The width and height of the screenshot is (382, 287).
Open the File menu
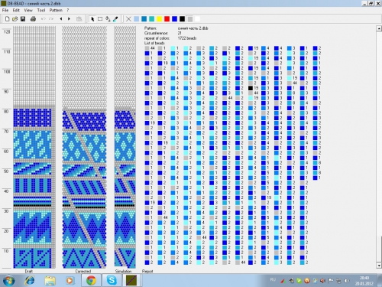tap(5, 10)
